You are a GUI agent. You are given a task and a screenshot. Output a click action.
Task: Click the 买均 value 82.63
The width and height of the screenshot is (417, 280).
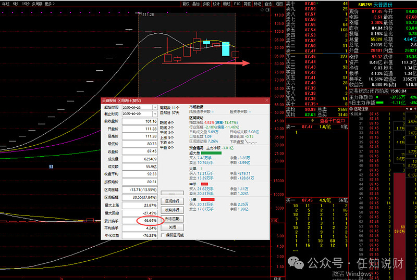pyautogui.click(x=310, y=115)
